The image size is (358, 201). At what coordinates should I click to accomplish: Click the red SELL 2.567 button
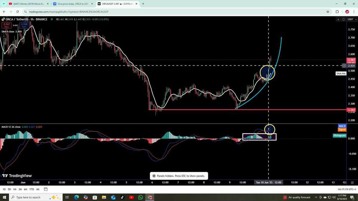tap(6, 26)
